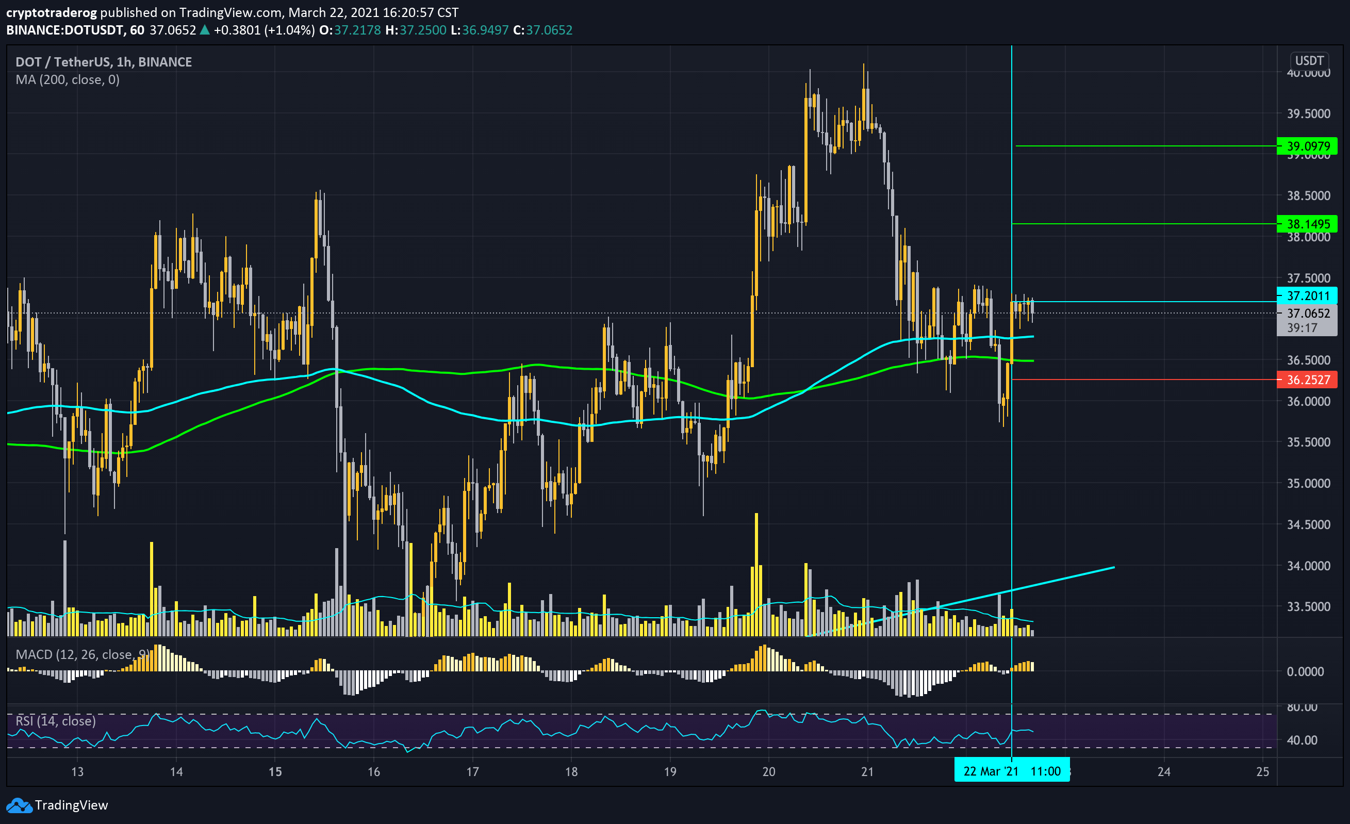
Task: Click the 0.0000 MACD scale value
Action: 1305,672
